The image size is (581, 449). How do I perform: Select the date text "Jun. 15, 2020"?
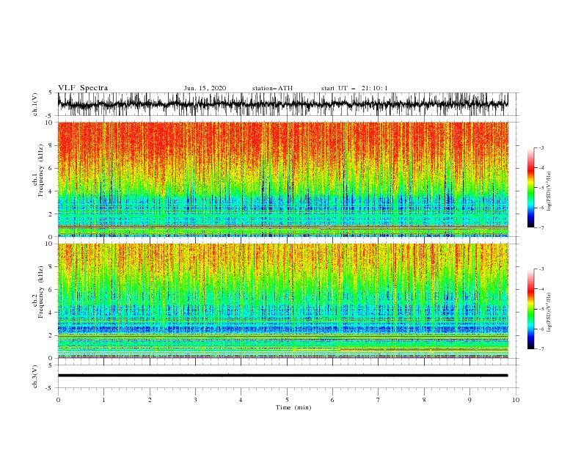tap(205, 88)
